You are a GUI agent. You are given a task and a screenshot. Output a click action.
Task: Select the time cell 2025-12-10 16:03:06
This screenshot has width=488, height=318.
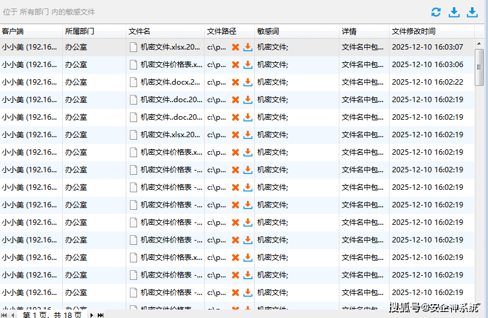[x=428, y=65]
